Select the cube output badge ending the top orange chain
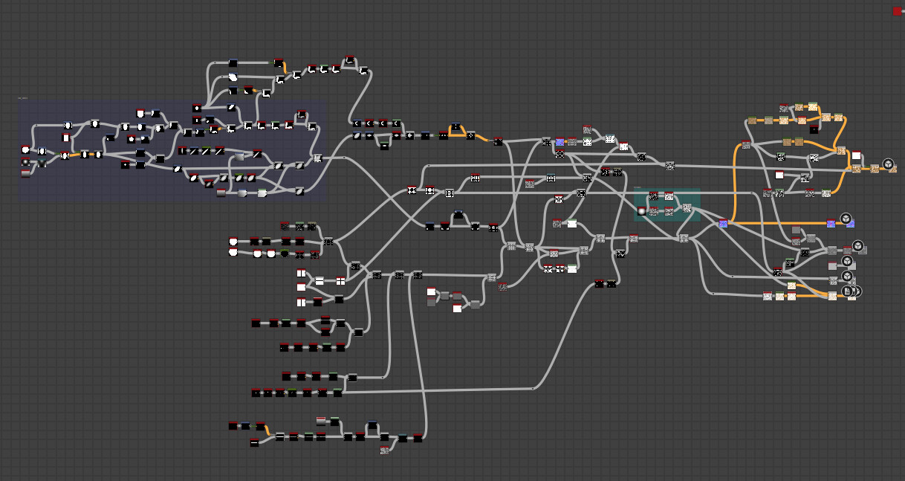This screenshot has height=481, width=905. coord(888,164)
